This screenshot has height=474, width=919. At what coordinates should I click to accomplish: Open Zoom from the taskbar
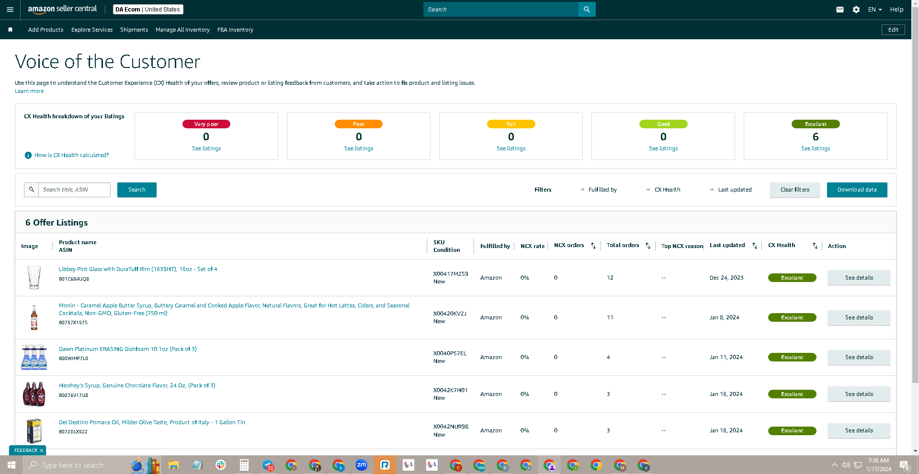[362, 465]
